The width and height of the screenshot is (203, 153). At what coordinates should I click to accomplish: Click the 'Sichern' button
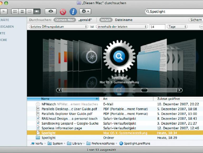tap(196, 20)
